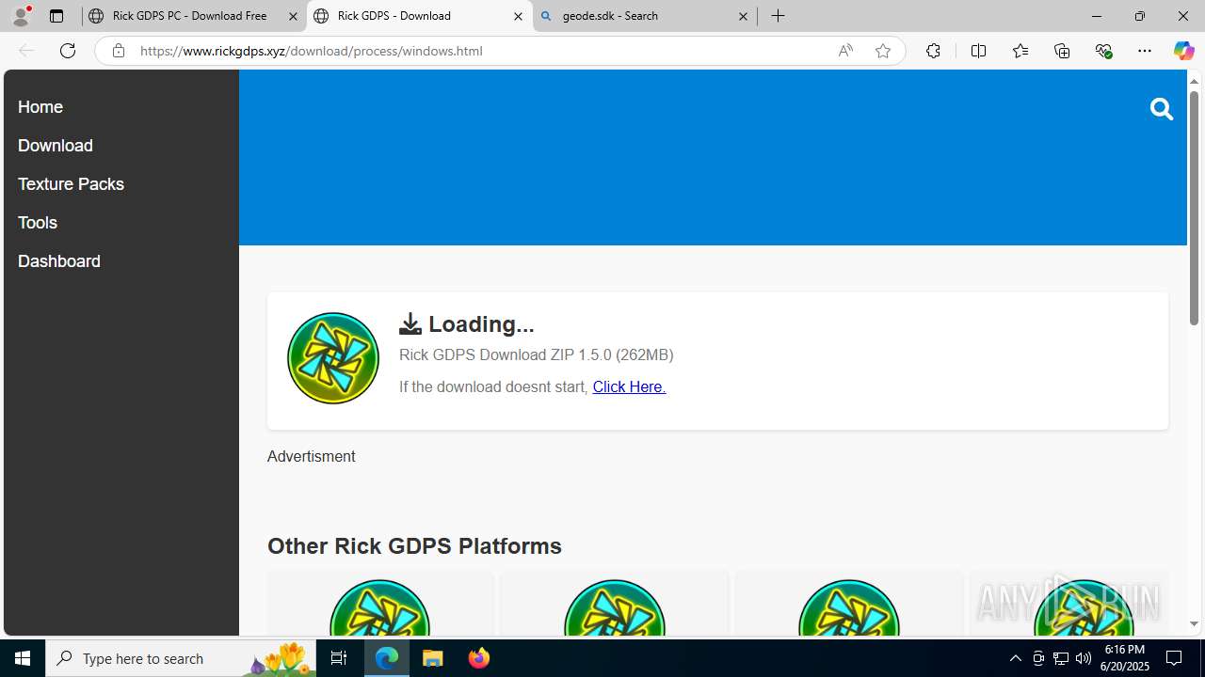Open Tab actions menu icon
The height and width of the screenshot is (677, 1205).
click(x=56, y=16)
